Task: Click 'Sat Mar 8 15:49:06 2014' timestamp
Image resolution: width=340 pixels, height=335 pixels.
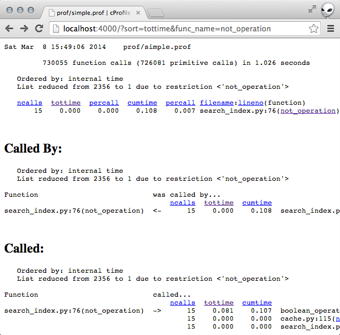Action: 55,47
